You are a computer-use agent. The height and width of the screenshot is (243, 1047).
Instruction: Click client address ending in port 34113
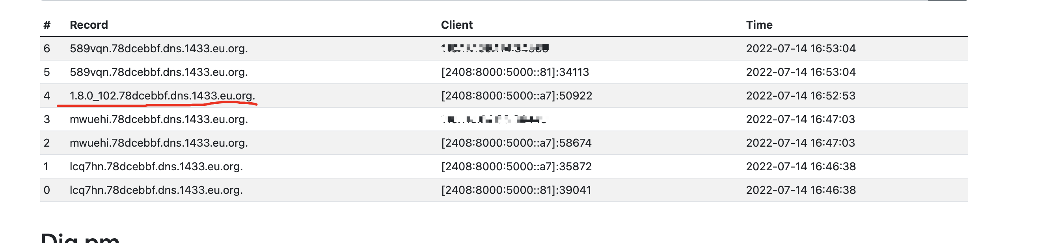tap(514, 72)
